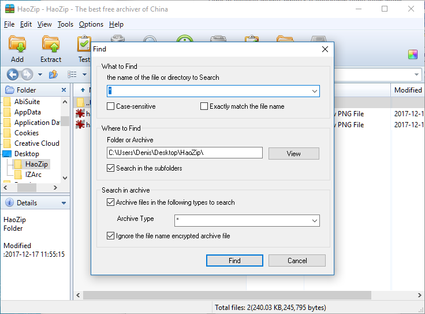425x314 pixels.
Task: Uncheck Archive files in following types
Action: tap(111, 202)
